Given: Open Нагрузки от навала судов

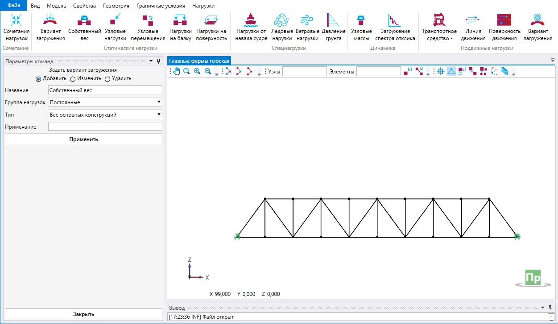Looking at the screenshot, I should click(251, 28).
